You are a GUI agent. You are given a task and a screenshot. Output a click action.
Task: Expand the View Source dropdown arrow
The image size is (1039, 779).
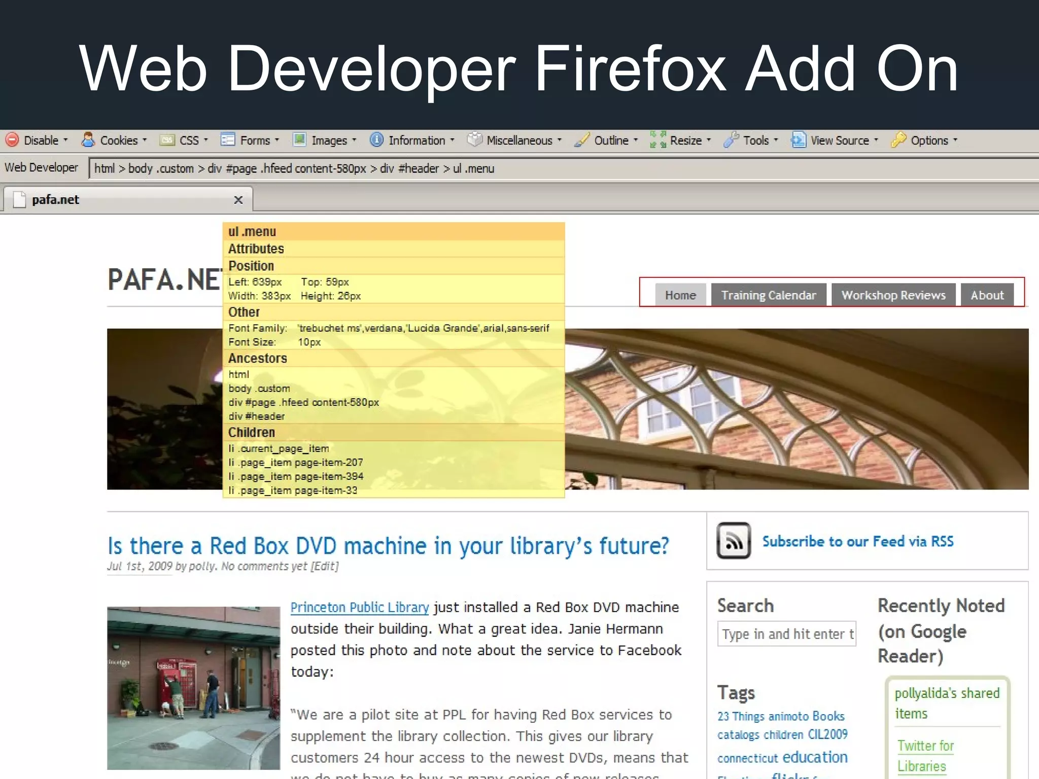point(876,140)
